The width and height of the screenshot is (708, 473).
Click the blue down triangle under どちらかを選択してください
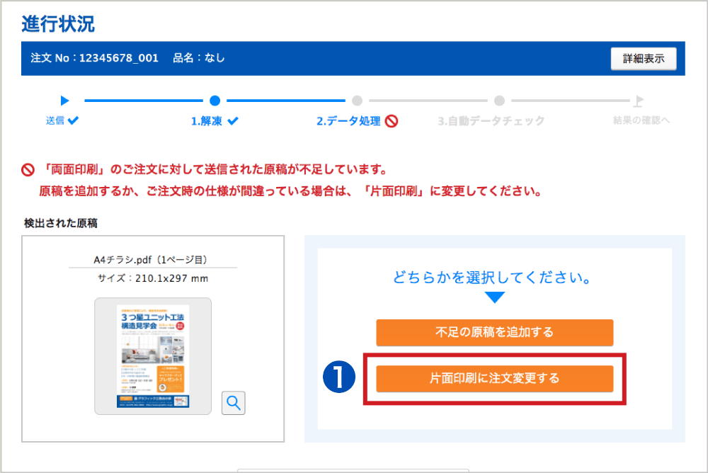pyautogui.click(x=494, y=297)
